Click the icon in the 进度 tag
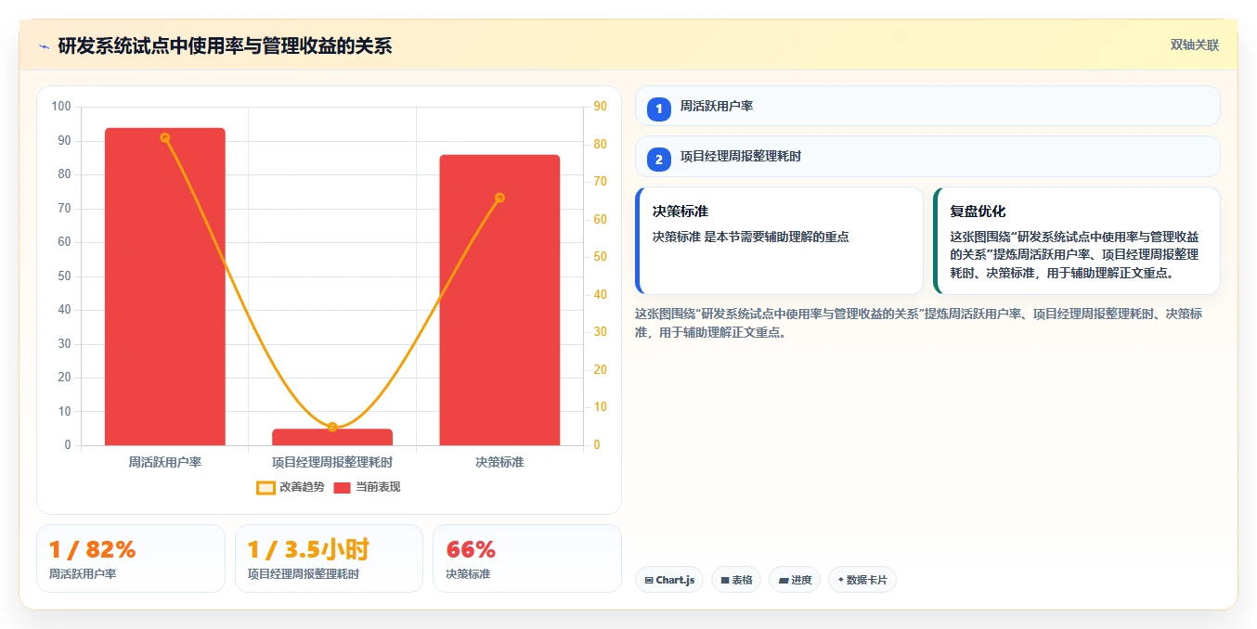This screenshot has width=1257, height=629. click(783, 580)
